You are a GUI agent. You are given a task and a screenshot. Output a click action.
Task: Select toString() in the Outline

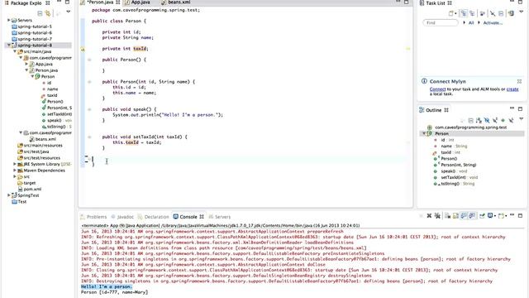coord(455,184)
